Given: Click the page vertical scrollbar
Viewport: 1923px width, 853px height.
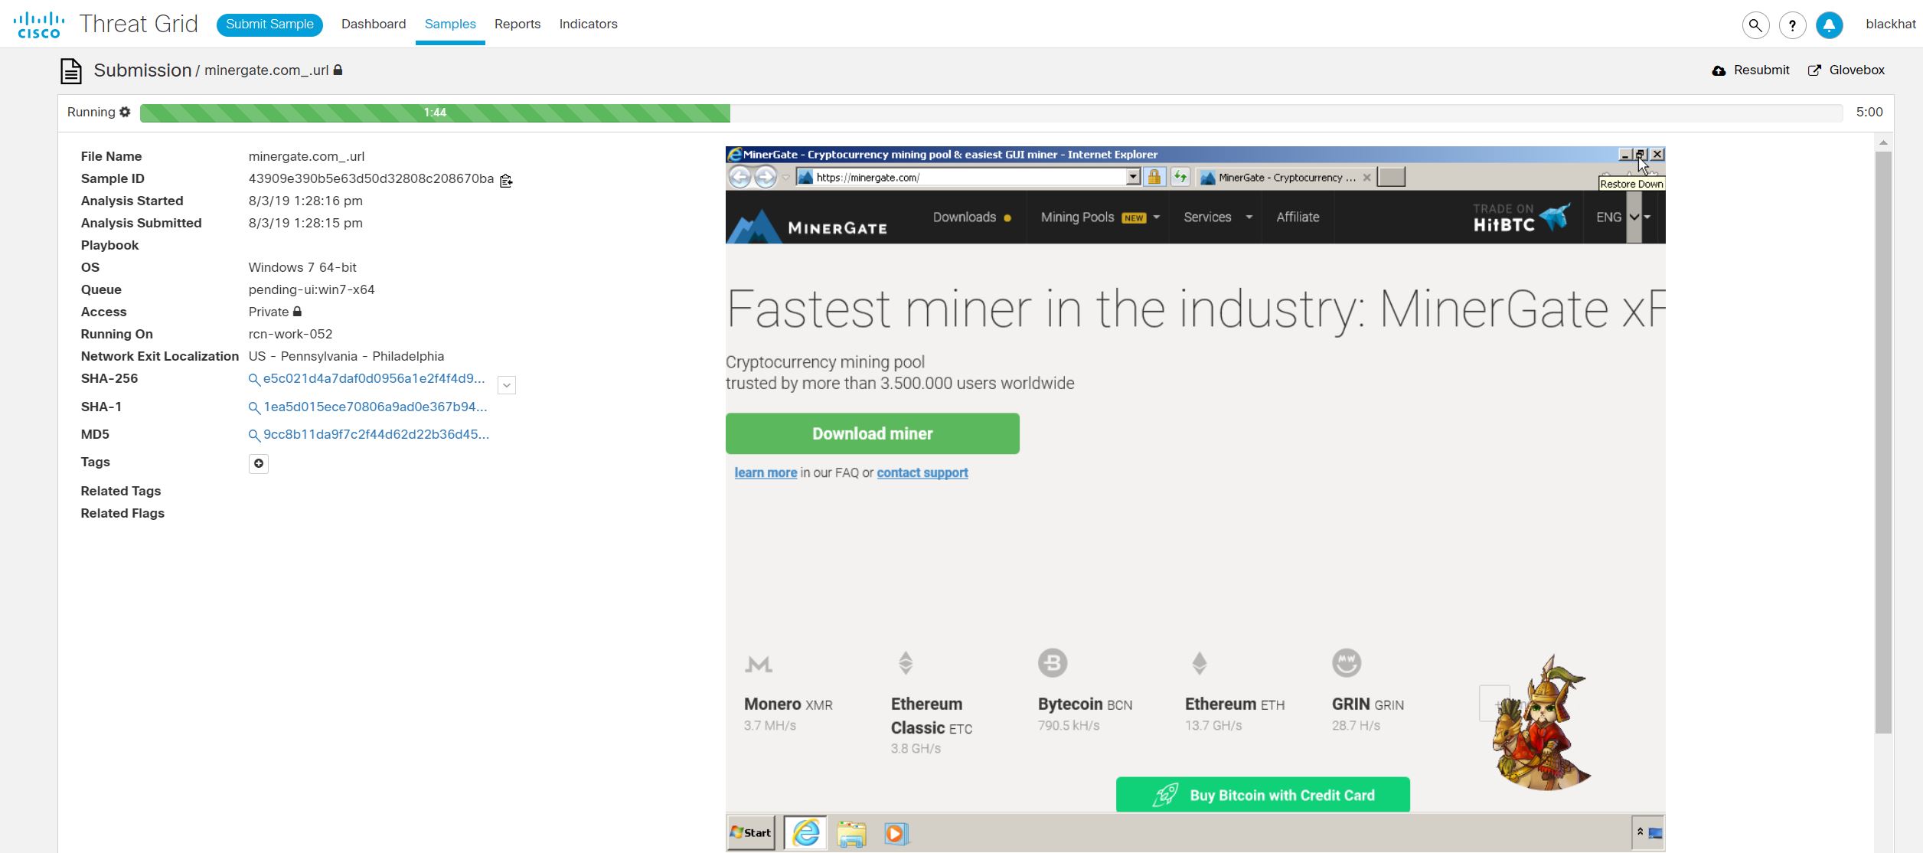Looking at the screenshot, I should (1883, 440).
